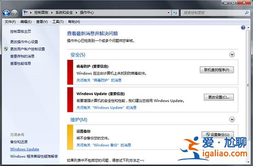Screen dimensions: 253x166
Task: Click the UAC shield icon in the sidebar
Action: point(6,49)
